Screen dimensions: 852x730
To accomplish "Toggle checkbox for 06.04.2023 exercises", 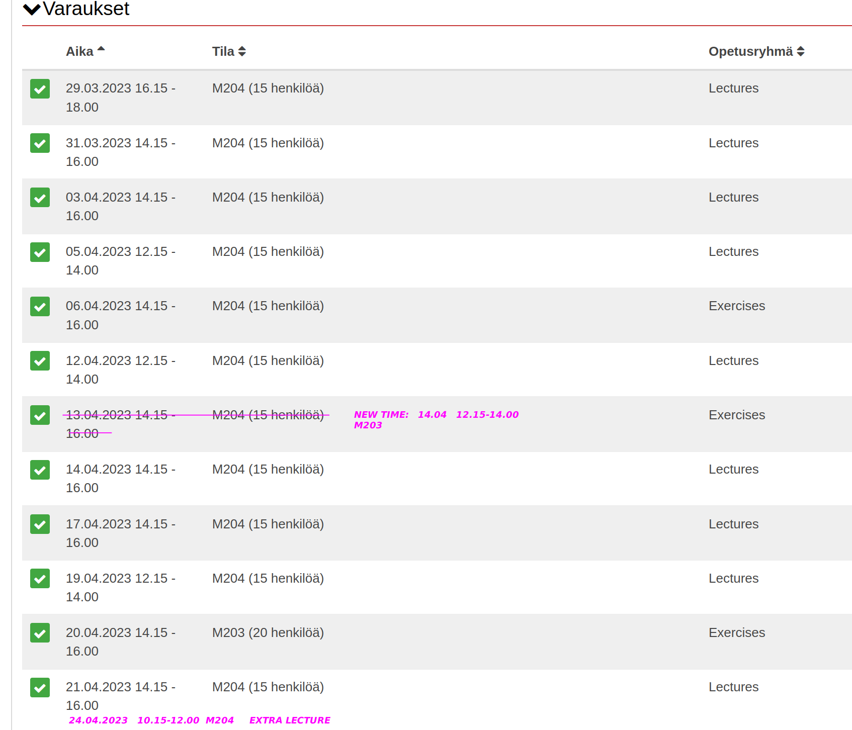I will (40, 307).
